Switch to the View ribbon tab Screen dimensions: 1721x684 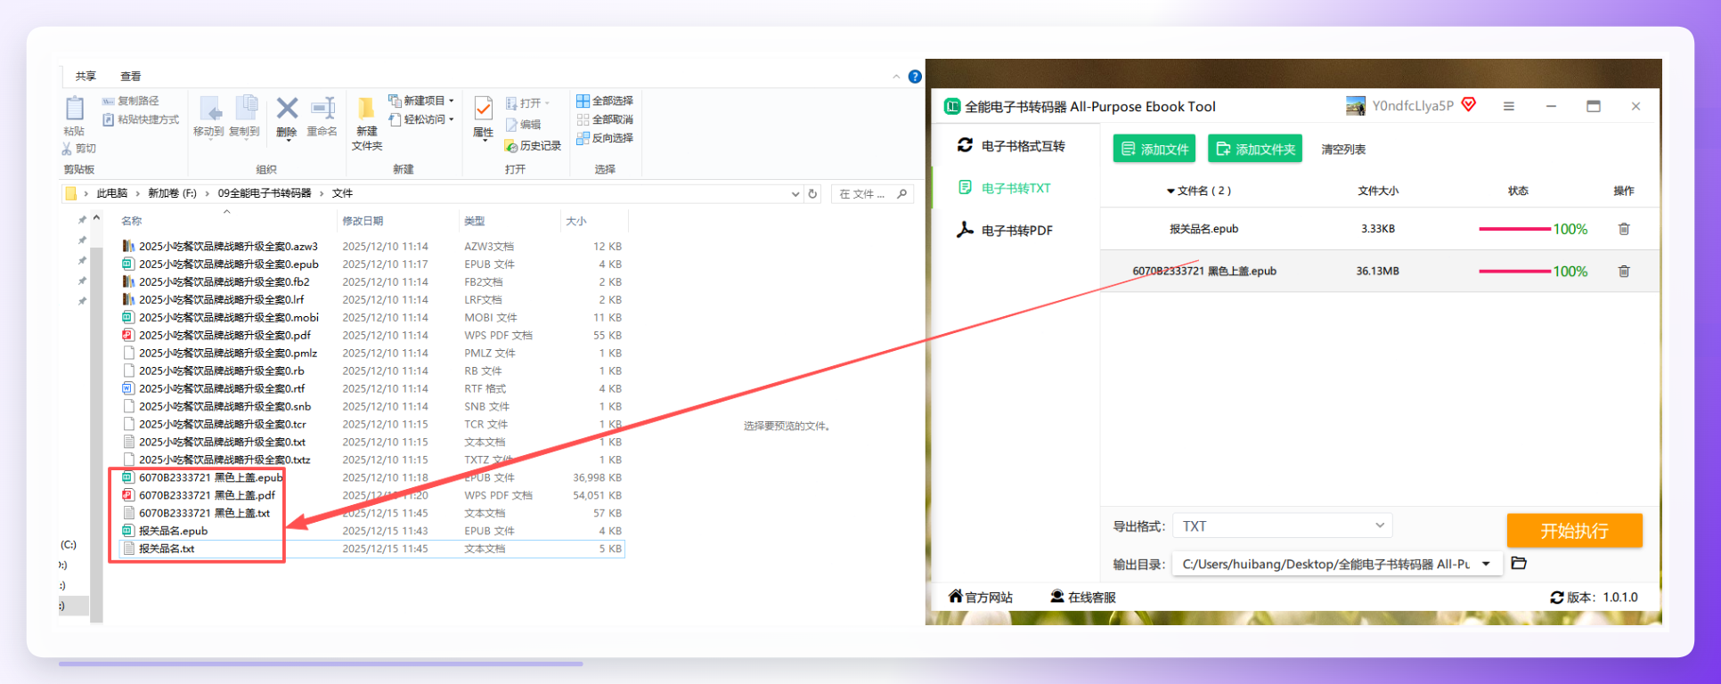[x=131, y=77]
